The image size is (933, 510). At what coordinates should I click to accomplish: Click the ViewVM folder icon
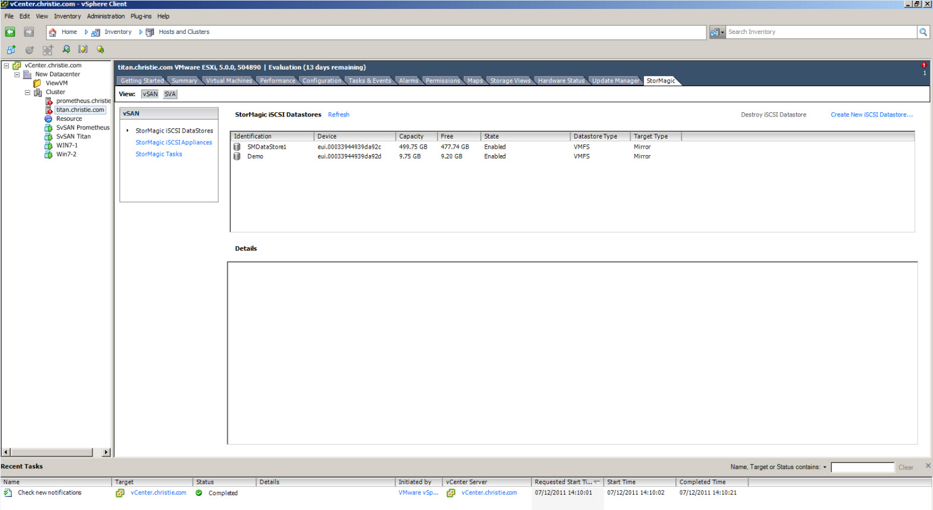point(37,83)
